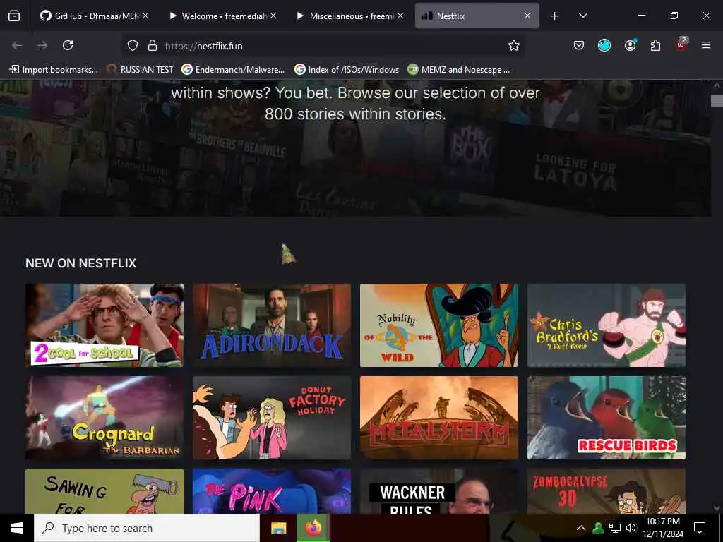This screenshot has height=542, width=723.
Task: Open Donut Factory Holiday thumbnail
Action: (x=272, y=418)
